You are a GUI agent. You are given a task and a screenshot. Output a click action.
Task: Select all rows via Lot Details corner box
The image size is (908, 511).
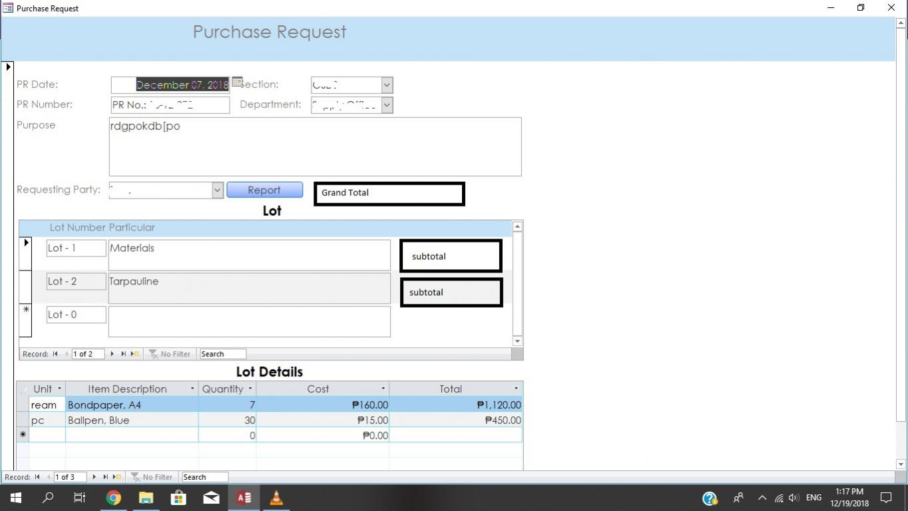point(23,388)
